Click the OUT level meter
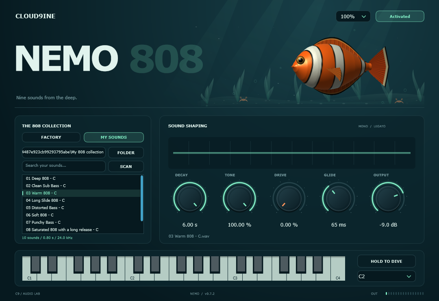 point(404,293)
